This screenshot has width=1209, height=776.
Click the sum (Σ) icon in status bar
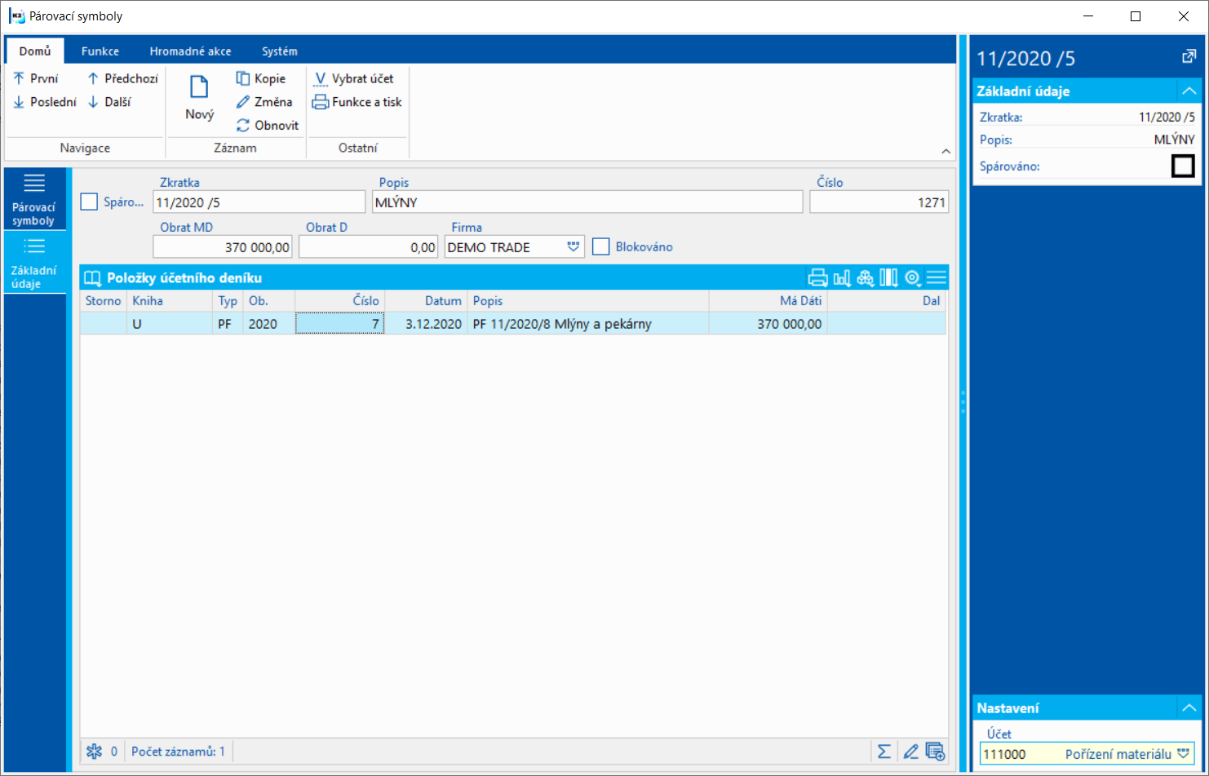tap(884, 752)
